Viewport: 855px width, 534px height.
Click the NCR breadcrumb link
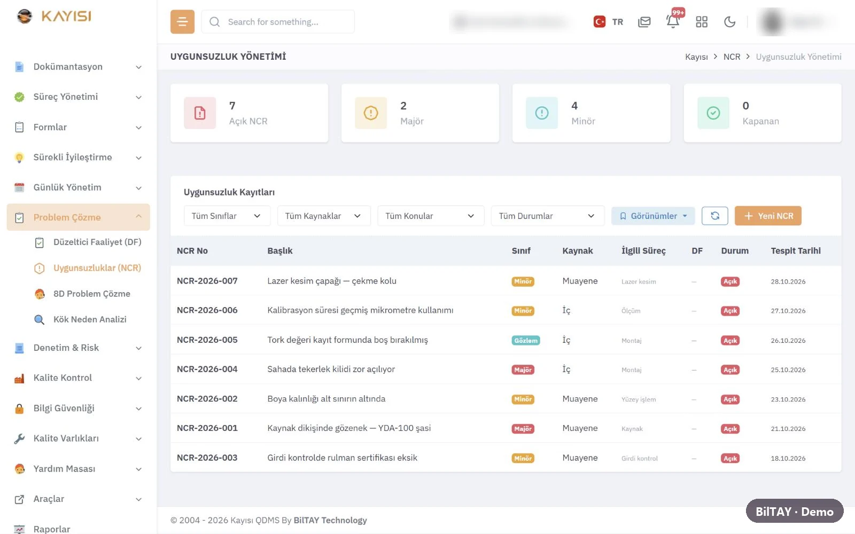[x=732, y=57]
